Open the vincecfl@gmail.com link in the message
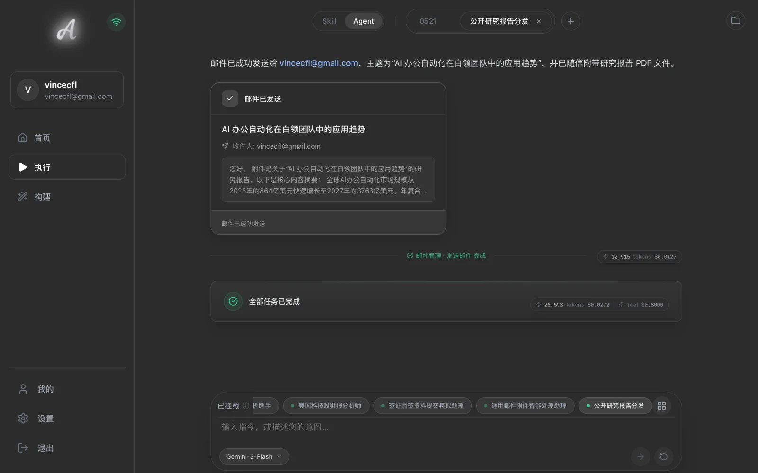The width and height of the screenshot is (758, 473). point(318,63)
